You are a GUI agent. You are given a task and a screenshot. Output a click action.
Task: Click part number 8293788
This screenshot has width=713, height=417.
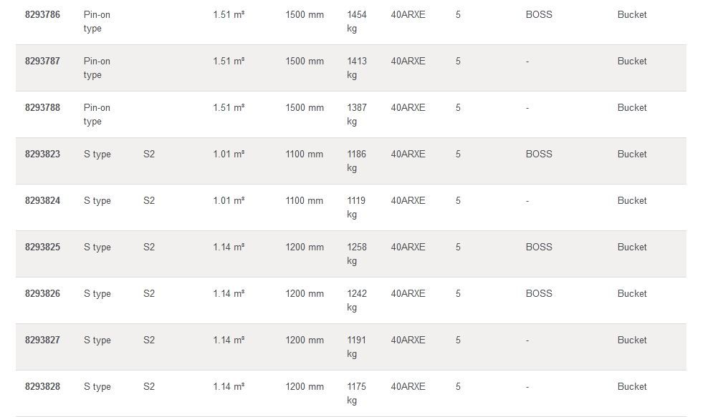pos(42,107)
